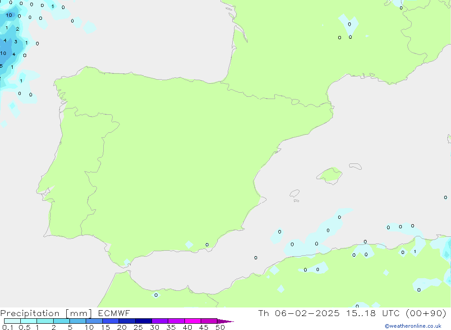Click the 25–30 mm navy swatch
This screenshot has width=451, height=330.
click(x=143, y=321)
